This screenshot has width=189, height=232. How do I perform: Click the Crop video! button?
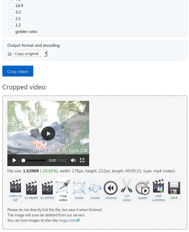tap(18, 71)
